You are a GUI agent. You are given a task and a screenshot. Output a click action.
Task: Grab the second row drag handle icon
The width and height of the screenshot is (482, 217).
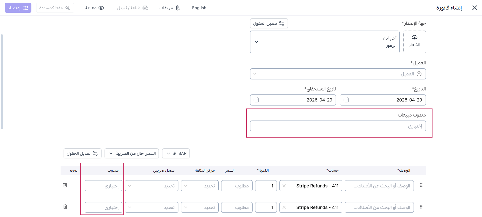pos(421,207)
